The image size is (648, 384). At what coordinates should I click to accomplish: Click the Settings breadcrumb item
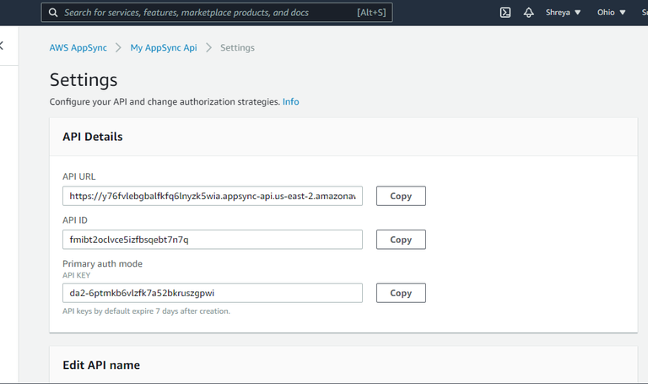pyautogui.click(x=237, y=48)
